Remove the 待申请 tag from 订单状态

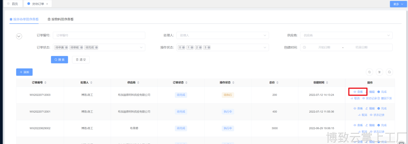coord(66,47)
